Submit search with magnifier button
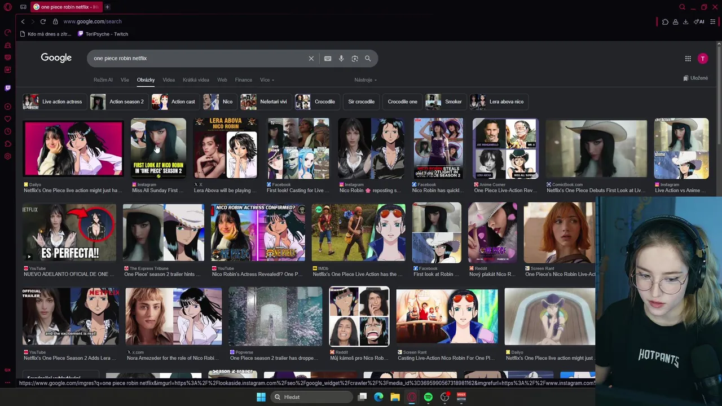The image size is (722, 406). [368, 59]
